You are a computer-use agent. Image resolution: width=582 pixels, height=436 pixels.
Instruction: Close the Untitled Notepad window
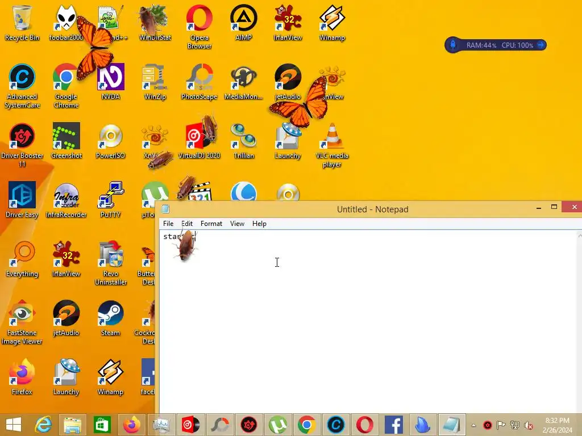point(573,207)
